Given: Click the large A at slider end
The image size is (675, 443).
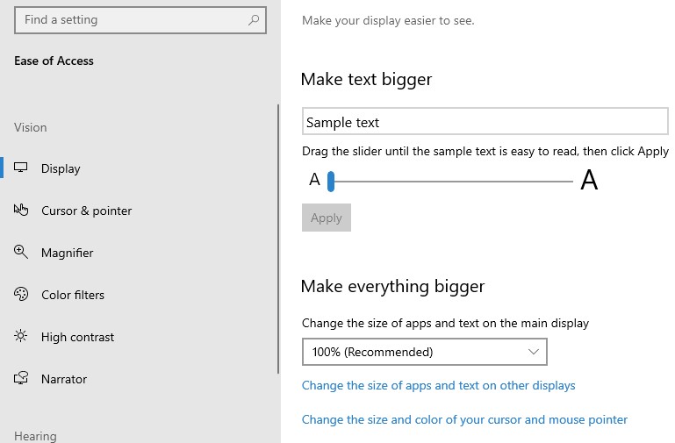Looking at the screenshot, I should pos(589,181).
